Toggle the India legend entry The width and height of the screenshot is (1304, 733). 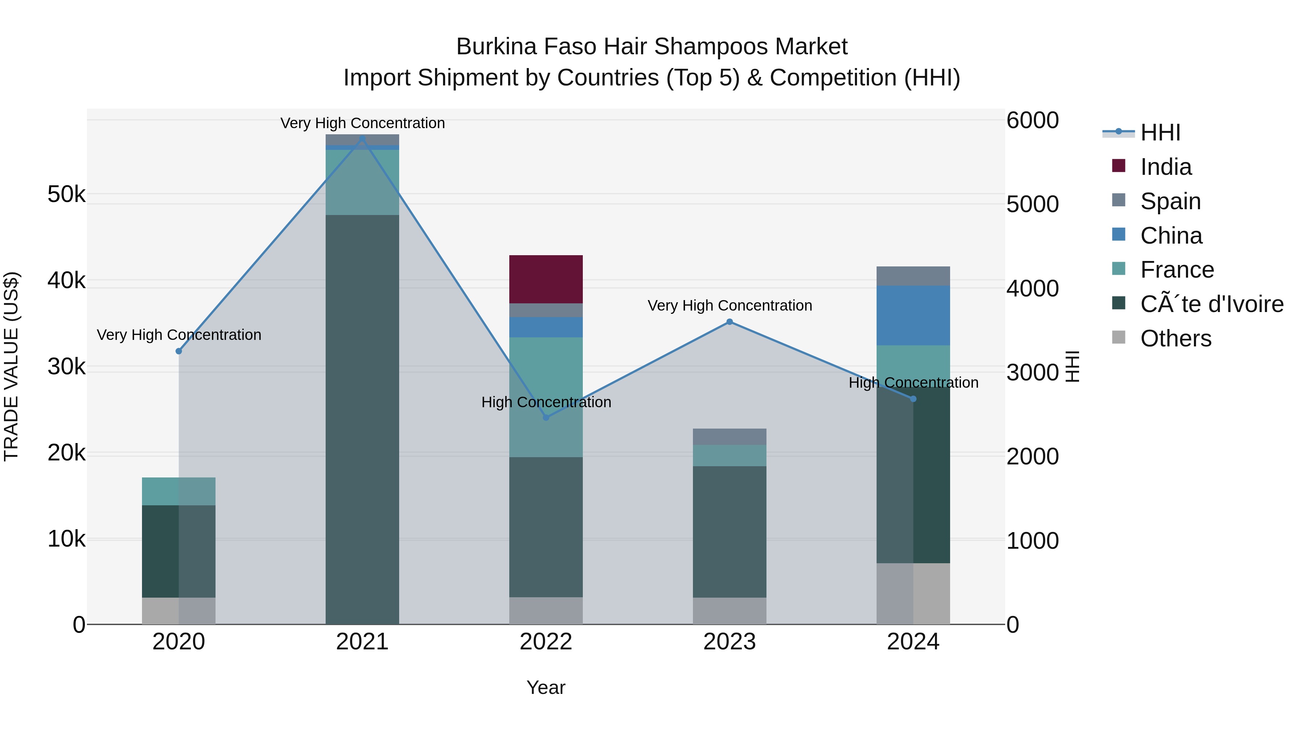1152,167
